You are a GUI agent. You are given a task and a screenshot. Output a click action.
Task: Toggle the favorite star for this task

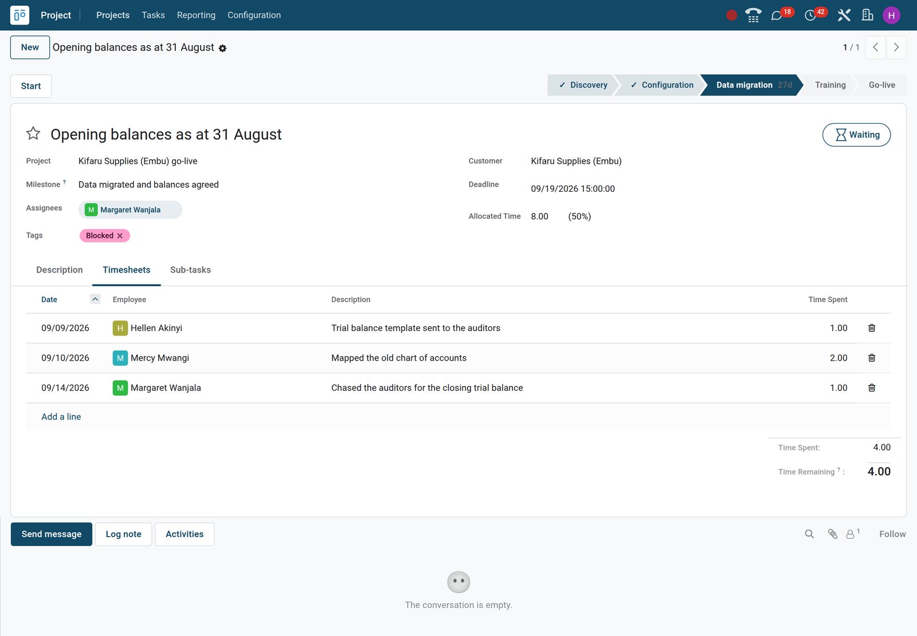[x=33, y=133]
